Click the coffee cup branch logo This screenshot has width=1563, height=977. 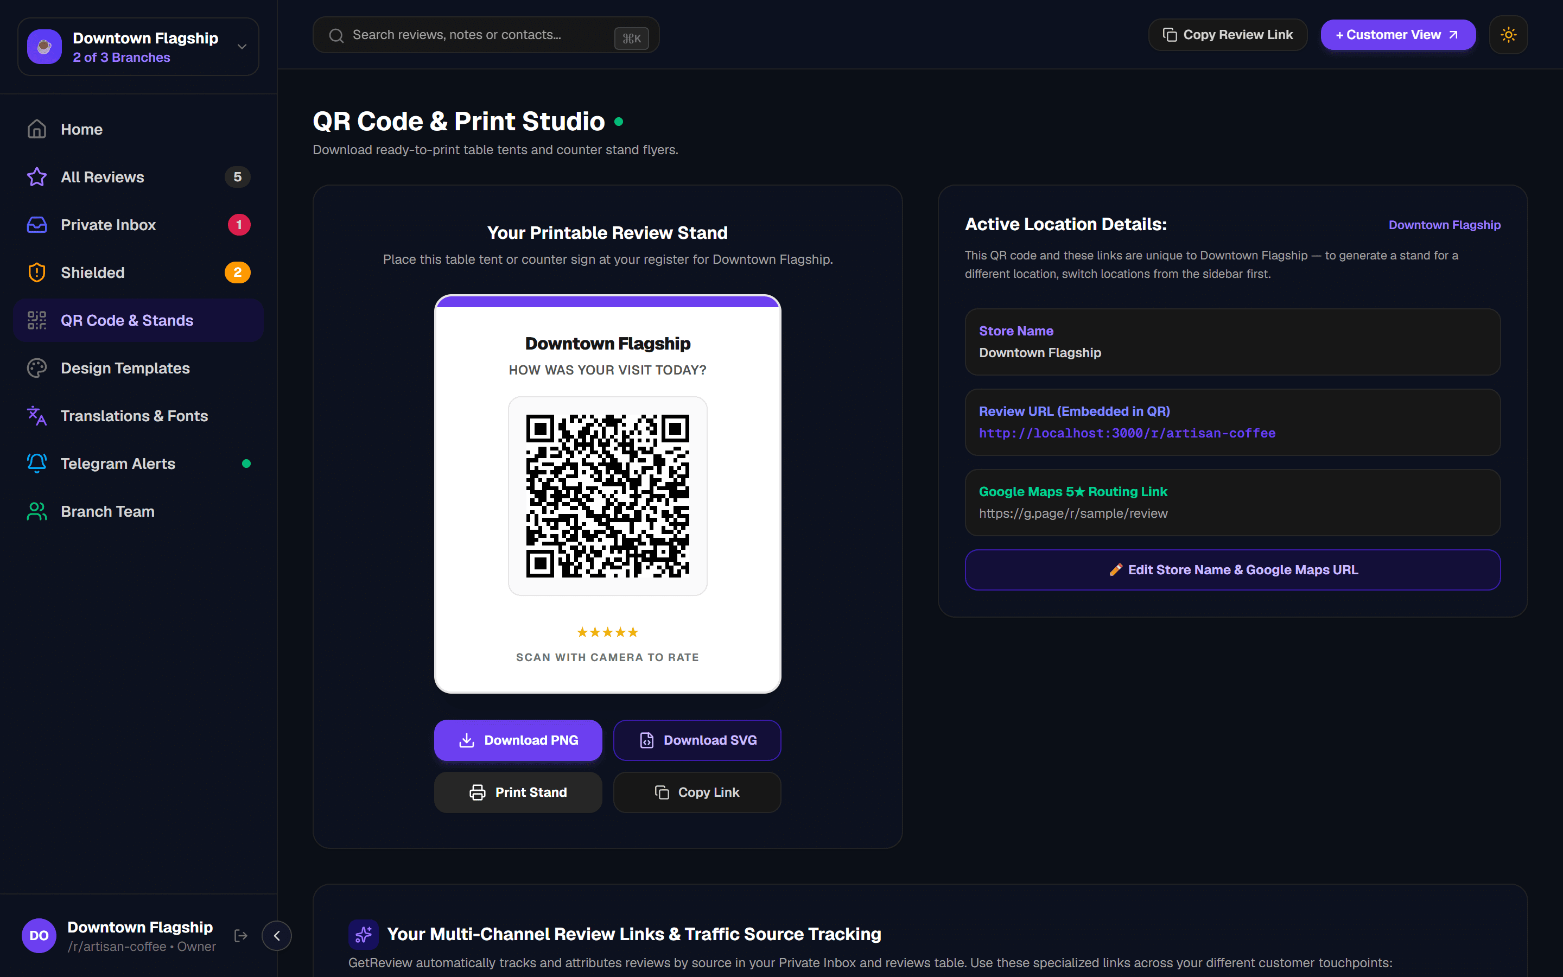tap(45, 47)
